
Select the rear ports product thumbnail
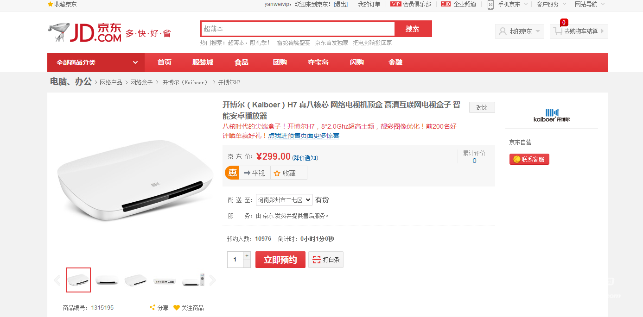[x=165, y=280]
